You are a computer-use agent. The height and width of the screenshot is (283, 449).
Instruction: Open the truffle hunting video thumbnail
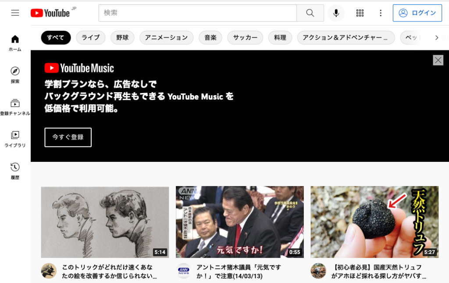[x=374, y=222]
